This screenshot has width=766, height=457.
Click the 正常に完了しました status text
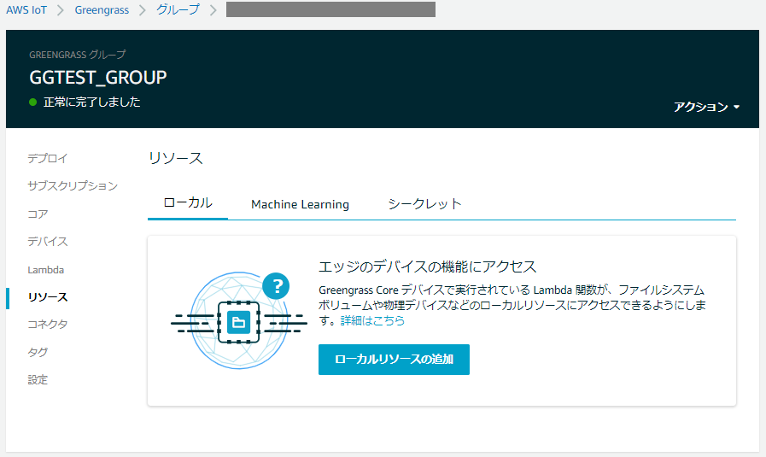click(92, 102)
